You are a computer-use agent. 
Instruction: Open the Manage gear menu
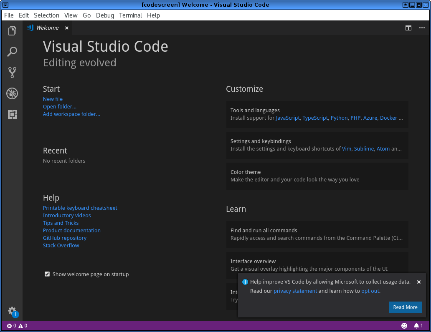(12, 311)
